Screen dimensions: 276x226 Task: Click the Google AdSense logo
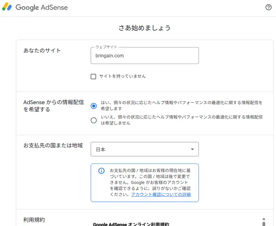(x=35, y=7)
